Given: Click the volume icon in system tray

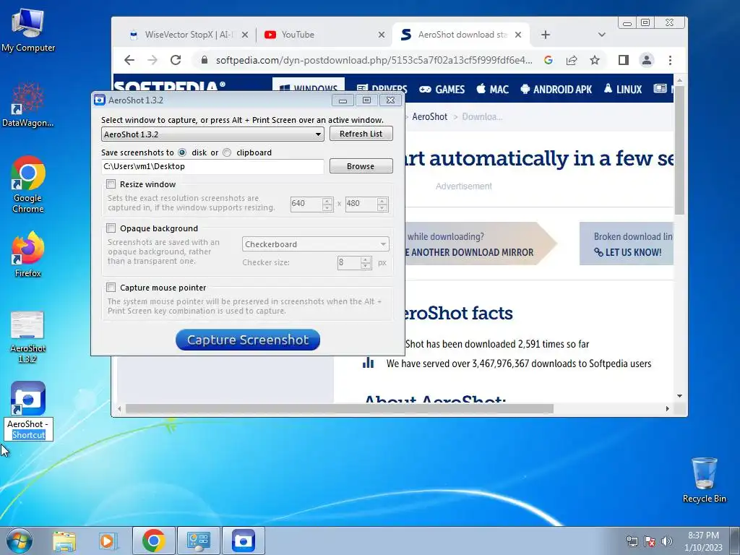Looking at the screenshot, I should click(667, 541).
